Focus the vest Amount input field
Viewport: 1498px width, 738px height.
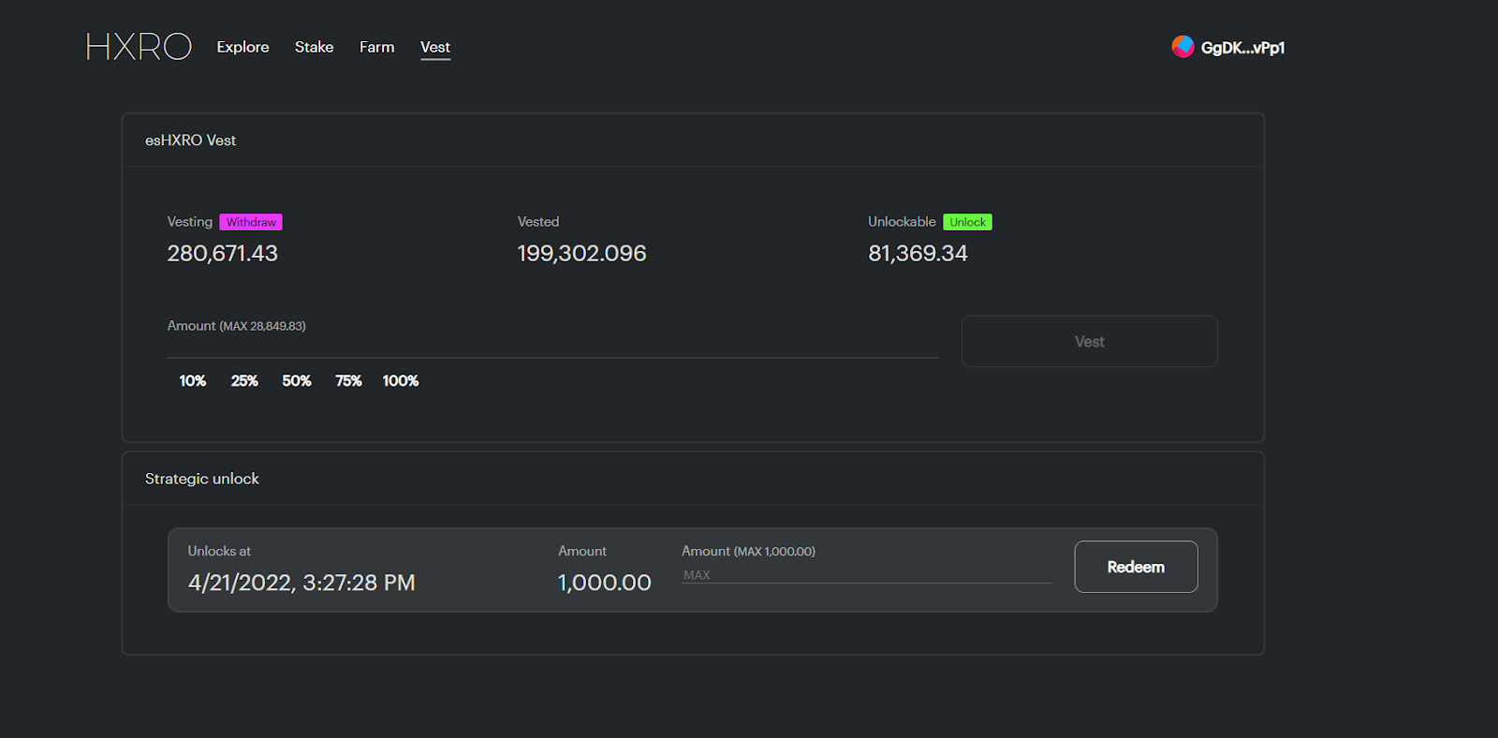tap(552, 347)
